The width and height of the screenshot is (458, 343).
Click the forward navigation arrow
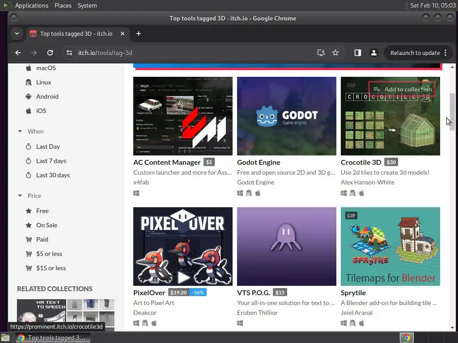click(x=34, y=53)
